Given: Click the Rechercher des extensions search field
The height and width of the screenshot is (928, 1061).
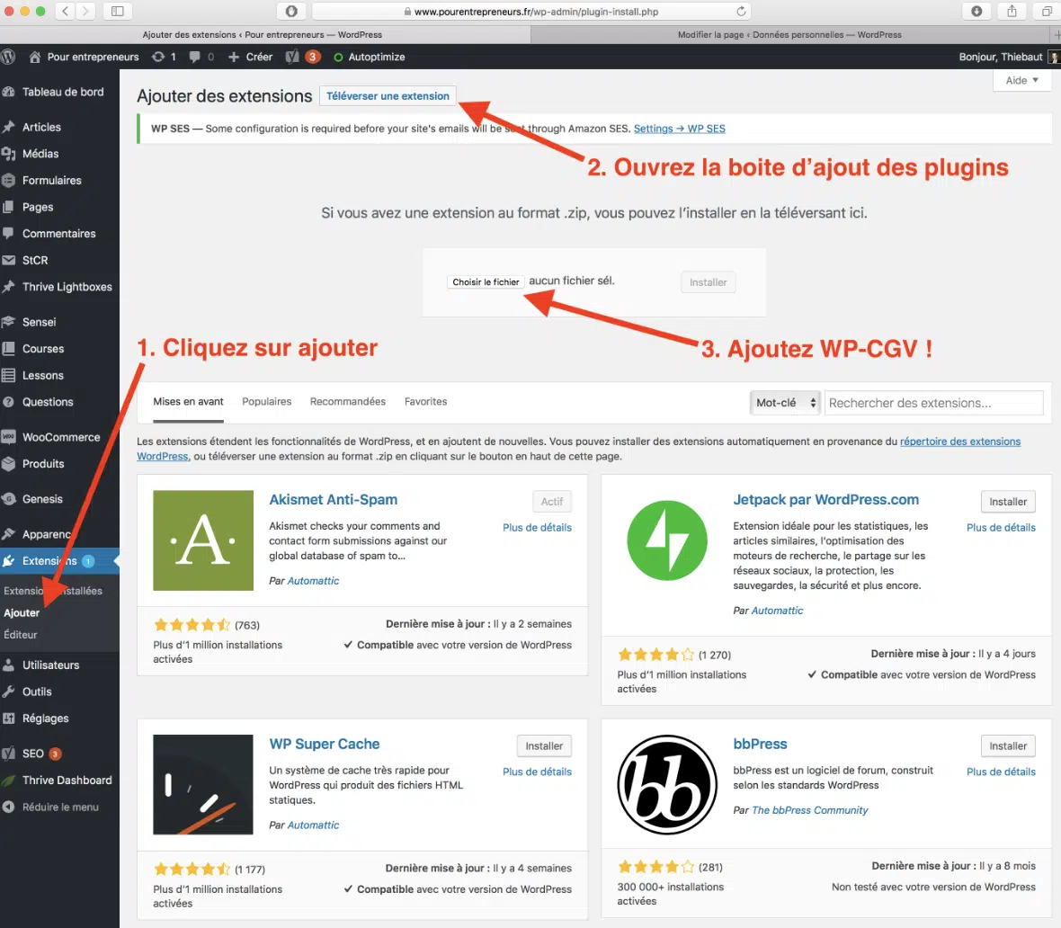Looking at the screenshot, I should [x=934, y=403].
